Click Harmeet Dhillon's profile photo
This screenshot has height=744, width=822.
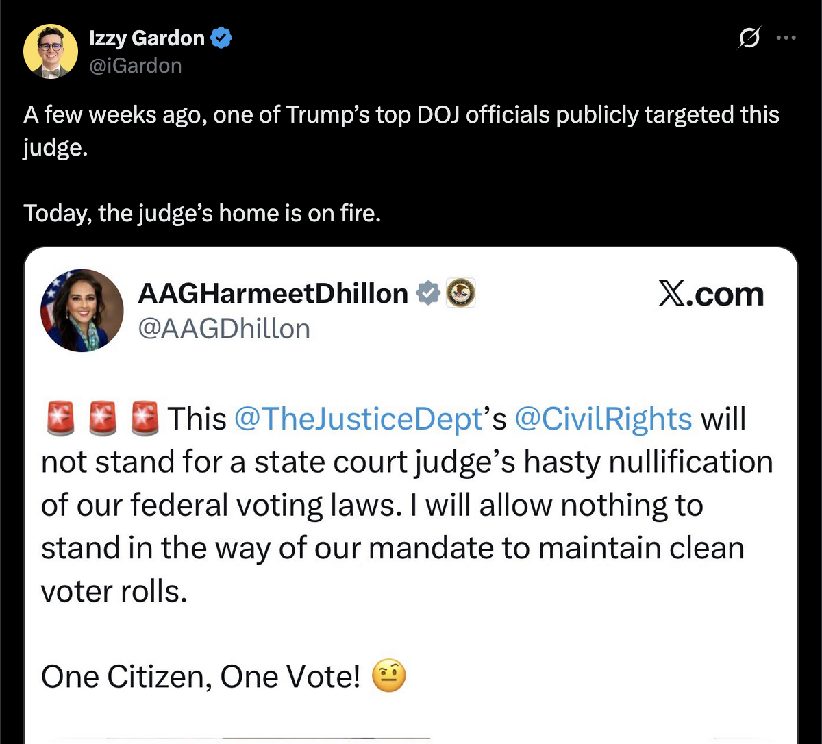click(82, 310)
